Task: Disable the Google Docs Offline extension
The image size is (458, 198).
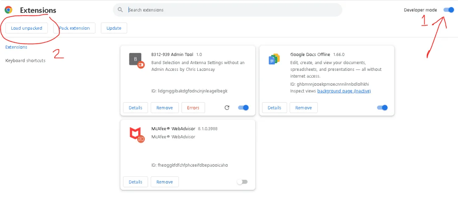Action: point(383,107)
